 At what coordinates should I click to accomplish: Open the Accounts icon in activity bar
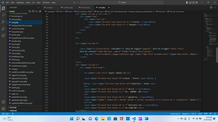tap(3, 102)
